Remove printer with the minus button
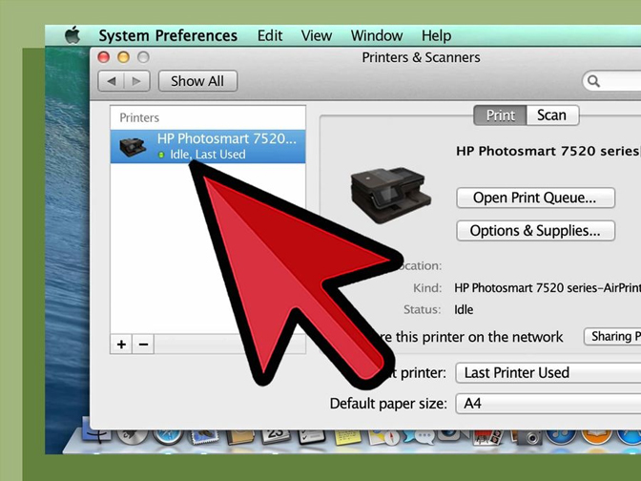This screenshot has height=481, width=641. (x=143, y=345)
